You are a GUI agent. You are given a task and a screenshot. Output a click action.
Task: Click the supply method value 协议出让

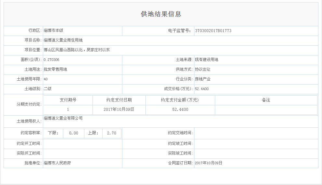[x=203, y=69]
